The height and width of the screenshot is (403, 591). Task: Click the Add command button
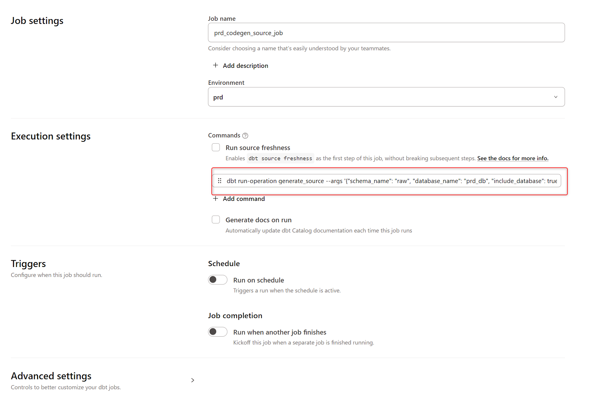pos(243,199)
